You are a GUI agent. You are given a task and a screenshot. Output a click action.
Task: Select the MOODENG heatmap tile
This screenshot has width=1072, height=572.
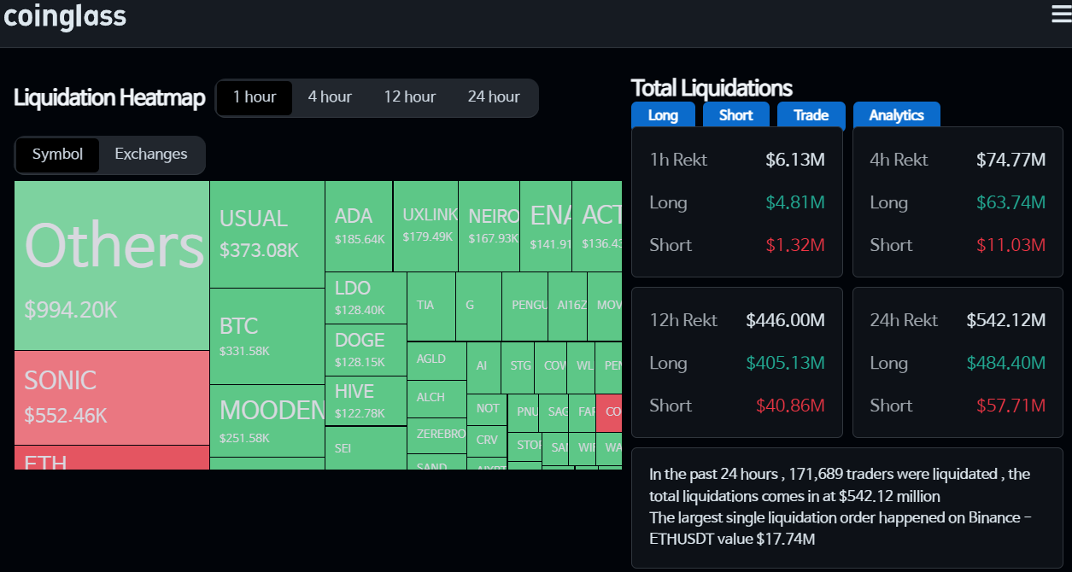pyautogui.click(x=267, y=421)
